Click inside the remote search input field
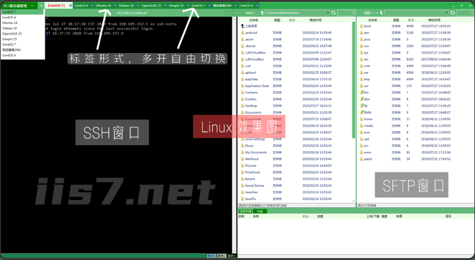Image resolution: width=475 pixels, height=260 pixels. (x=466, y=13)
